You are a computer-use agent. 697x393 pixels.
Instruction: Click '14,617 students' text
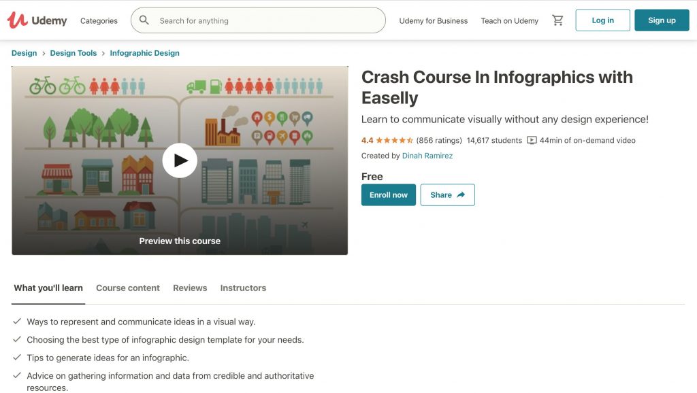(494, 140)
